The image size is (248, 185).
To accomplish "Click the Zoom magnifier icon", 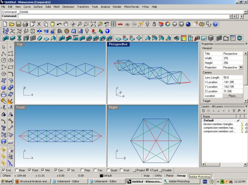I will pyautogui.click(x=80, y=24).
